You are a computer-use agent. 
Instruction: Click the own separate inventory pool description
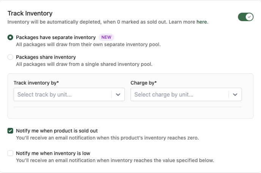88,45
